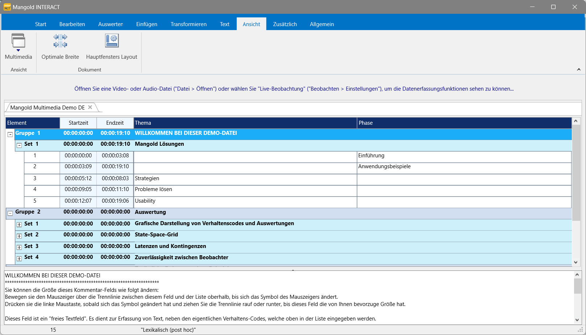This screenshot has width=586, height=335.
Task: Select the Probleme lösen cell
Action: click(245, 191)
